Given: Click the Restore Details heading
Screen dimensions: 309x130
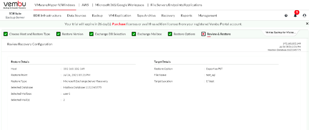Looking at the screenshot, I should point(20,62).
